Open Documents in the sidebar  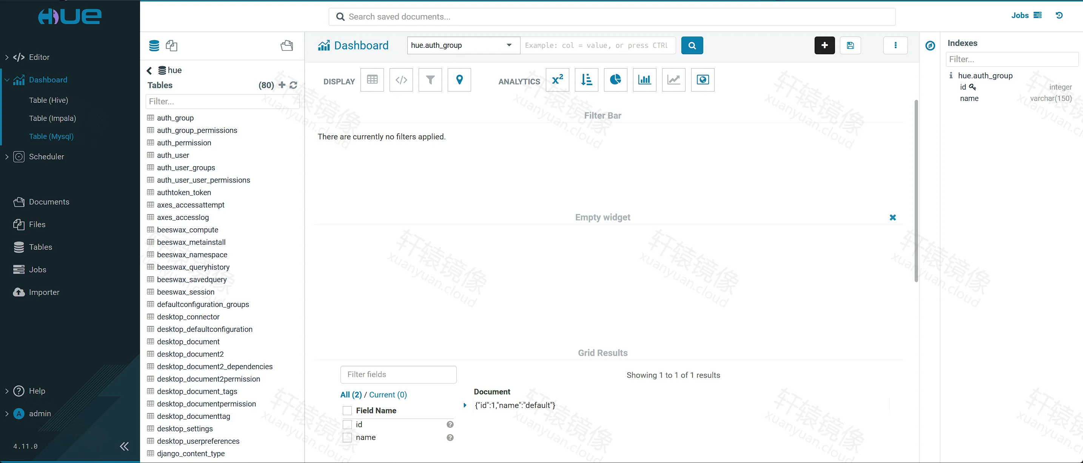(41, 202)
